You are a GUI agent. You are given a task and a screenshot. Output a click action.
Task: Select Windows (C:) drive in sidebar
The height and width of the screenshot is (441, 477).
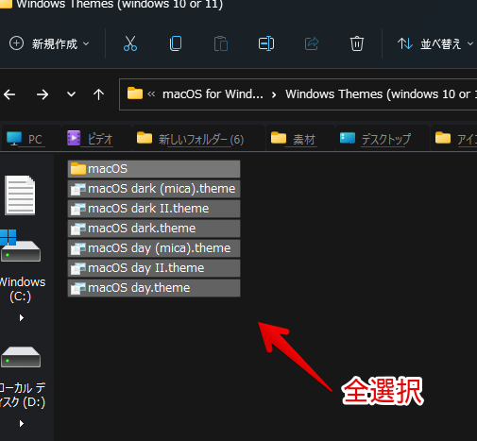tap(21, 267)
